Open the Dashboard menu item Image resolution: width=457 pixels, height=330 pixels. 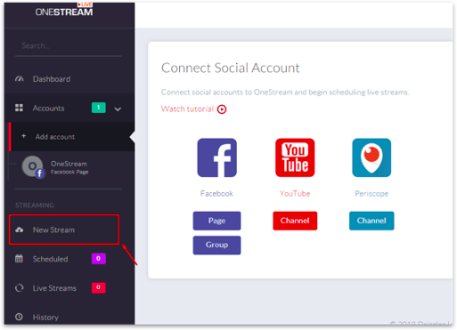coord(69,79)
